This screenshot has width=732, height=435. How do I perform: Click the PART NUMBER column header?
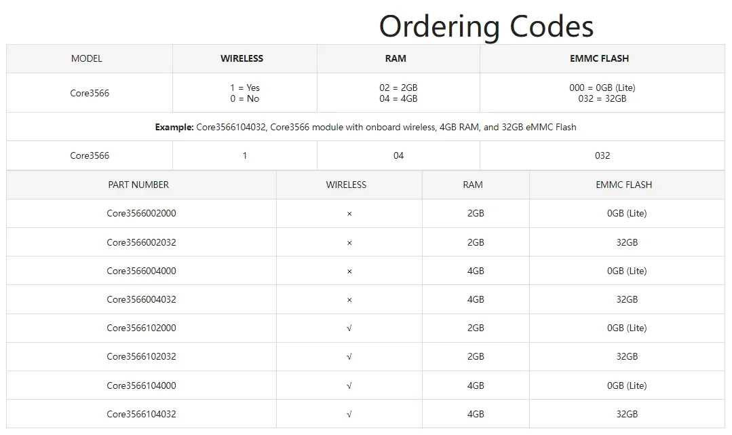pyautogui.click(x=138, y=185)
